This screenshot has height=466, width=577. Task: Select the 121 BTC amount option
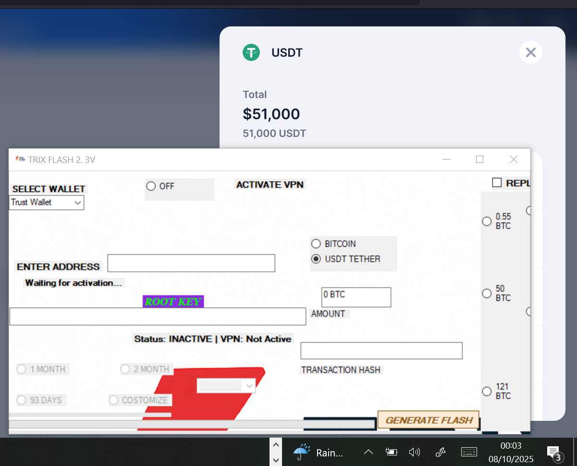pos(487,391)
